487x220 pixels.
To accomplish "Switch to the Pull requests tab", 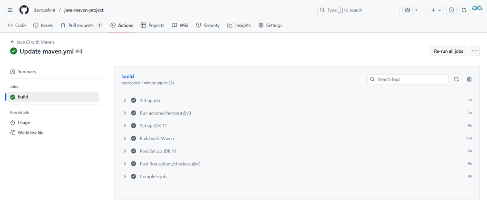I will pyautogui.click(x=81, y=26).
